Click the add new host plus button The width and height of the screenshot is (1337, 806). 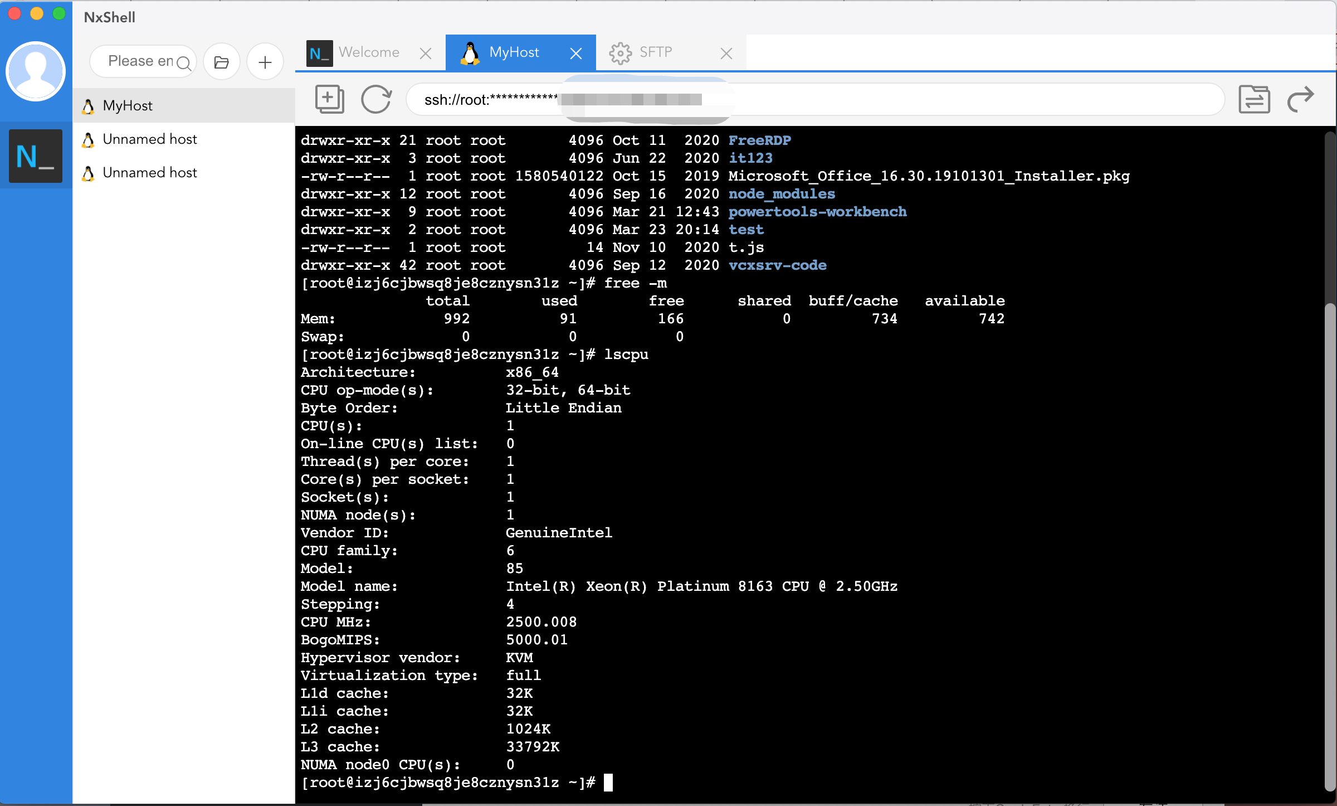(x=265, y=63)
